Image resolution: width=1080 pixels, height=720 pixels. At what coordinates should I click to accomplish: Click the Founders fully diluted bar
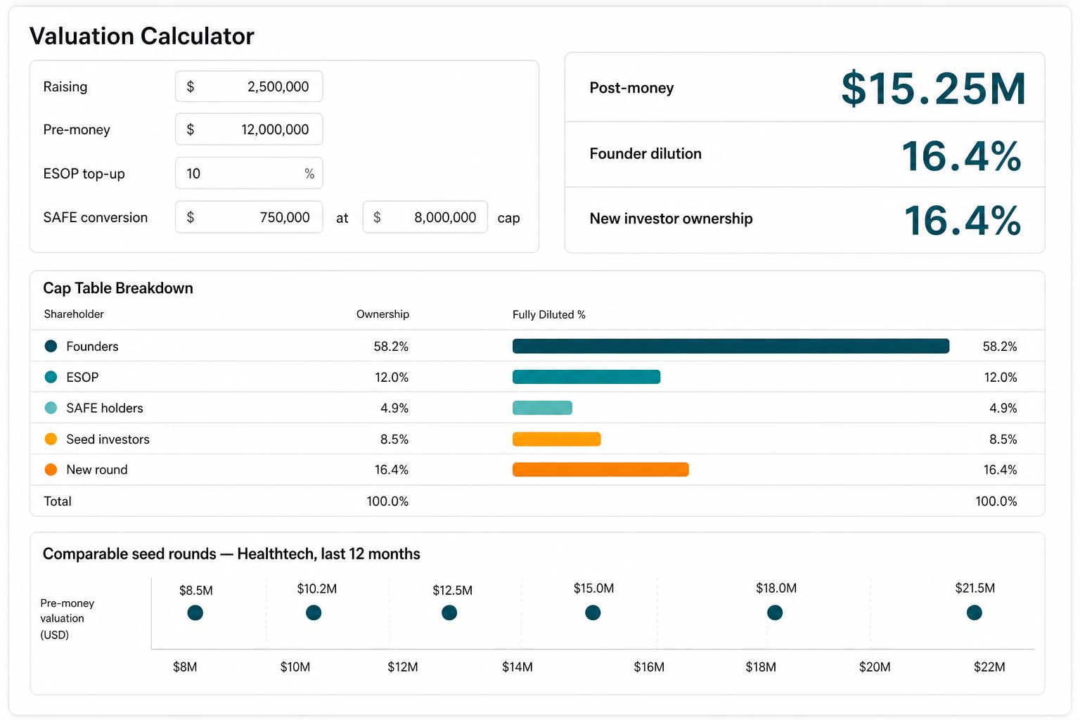click(731, 346)
